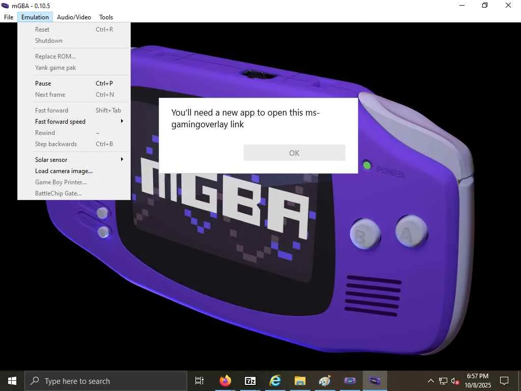
Task: Open 7-Zip from the taskbar
Action: pyautogui.click(x=250, y=381)
